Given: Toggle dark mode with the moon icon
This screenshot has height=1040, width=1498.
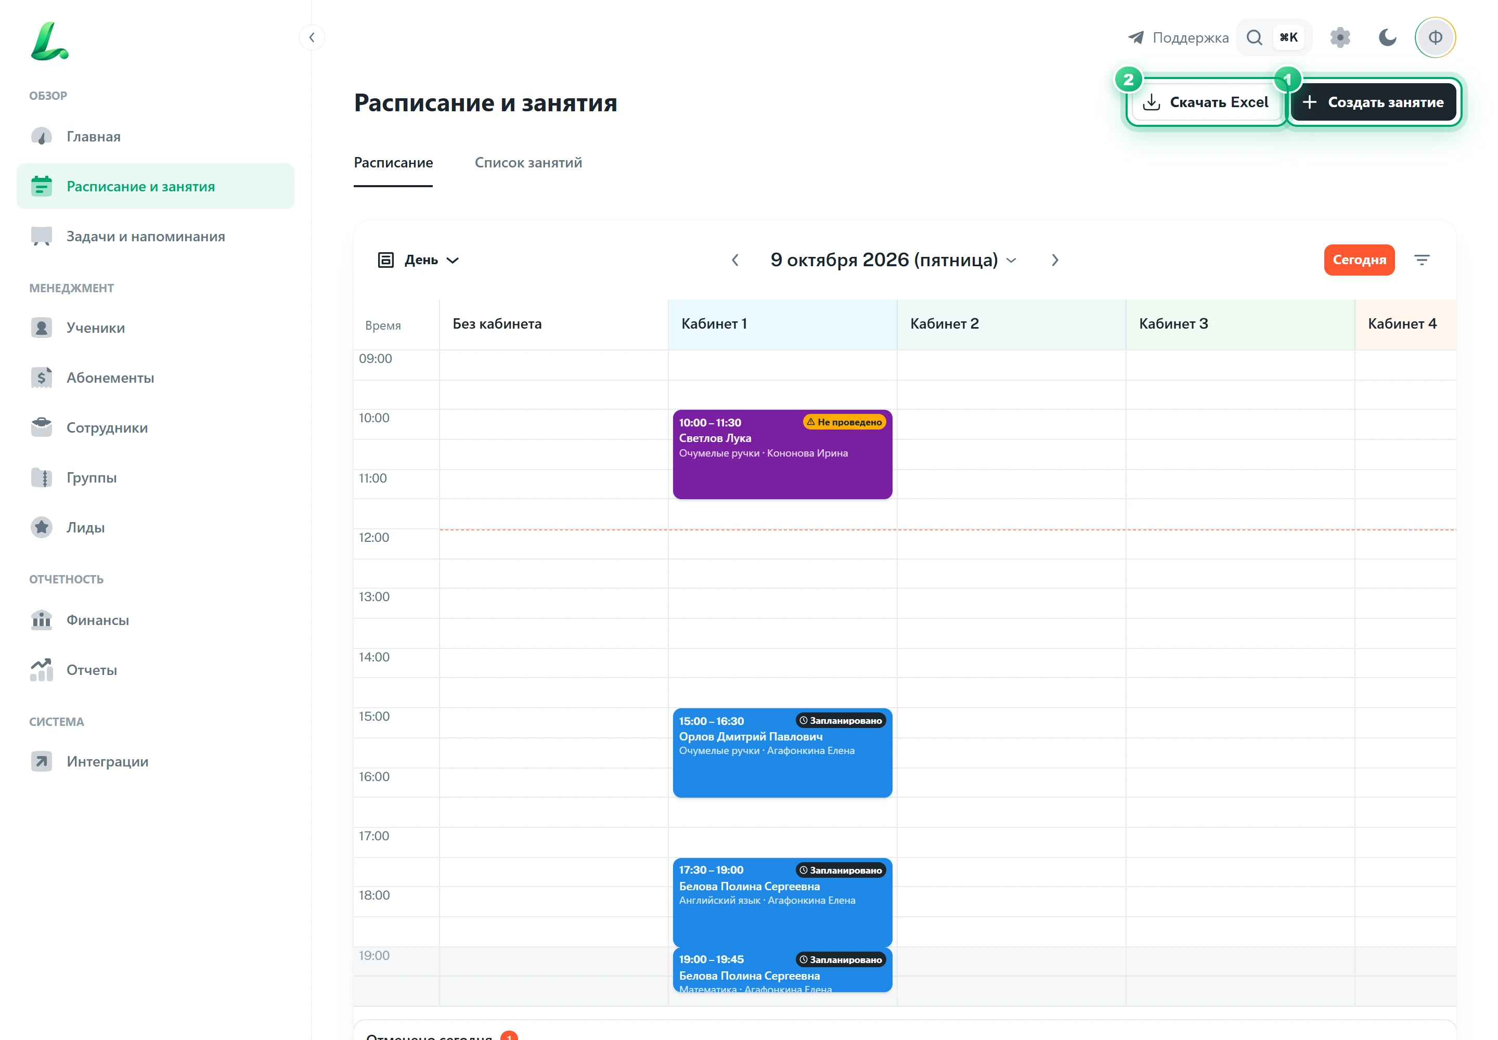Looking at the screenshot, I should 1388,37.
